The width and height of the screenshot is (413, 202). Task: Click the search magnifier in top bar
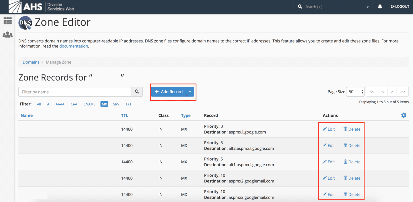(300, 6)
